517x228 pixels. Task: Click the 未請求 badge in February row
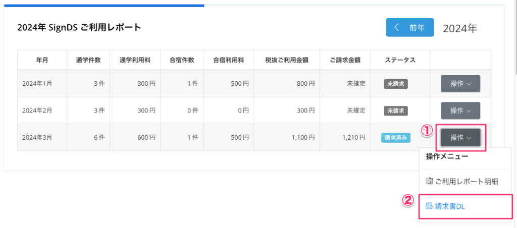coord(395,110)
